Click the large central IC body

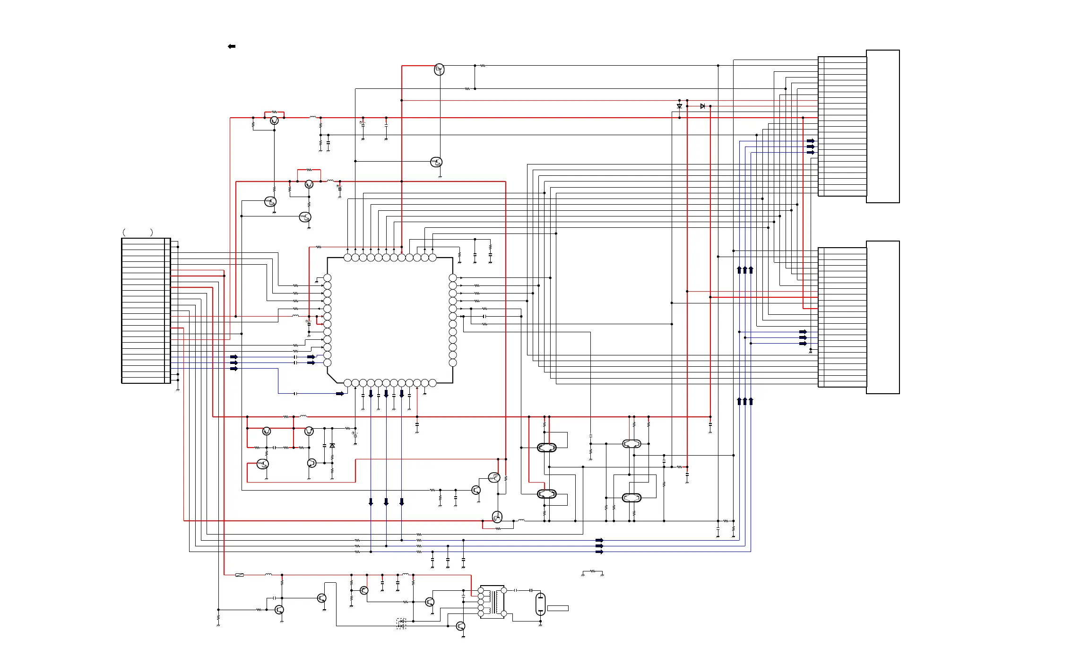tap(390, 320)
